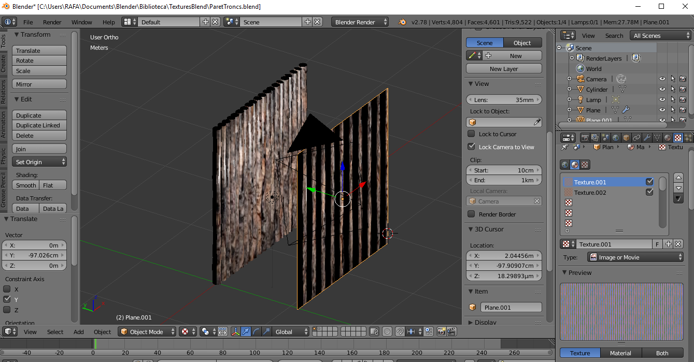Hide the Cylinder object using its eye icon
The width and height of the screenshot is (694, 362).
pos(662,89)
